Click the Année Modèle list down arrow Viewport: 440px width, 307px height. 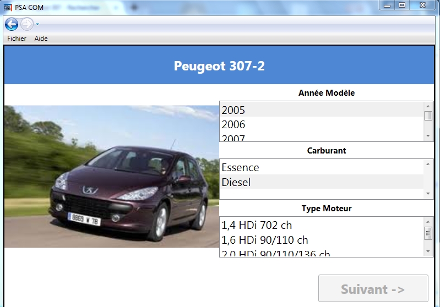click(428, 136)
